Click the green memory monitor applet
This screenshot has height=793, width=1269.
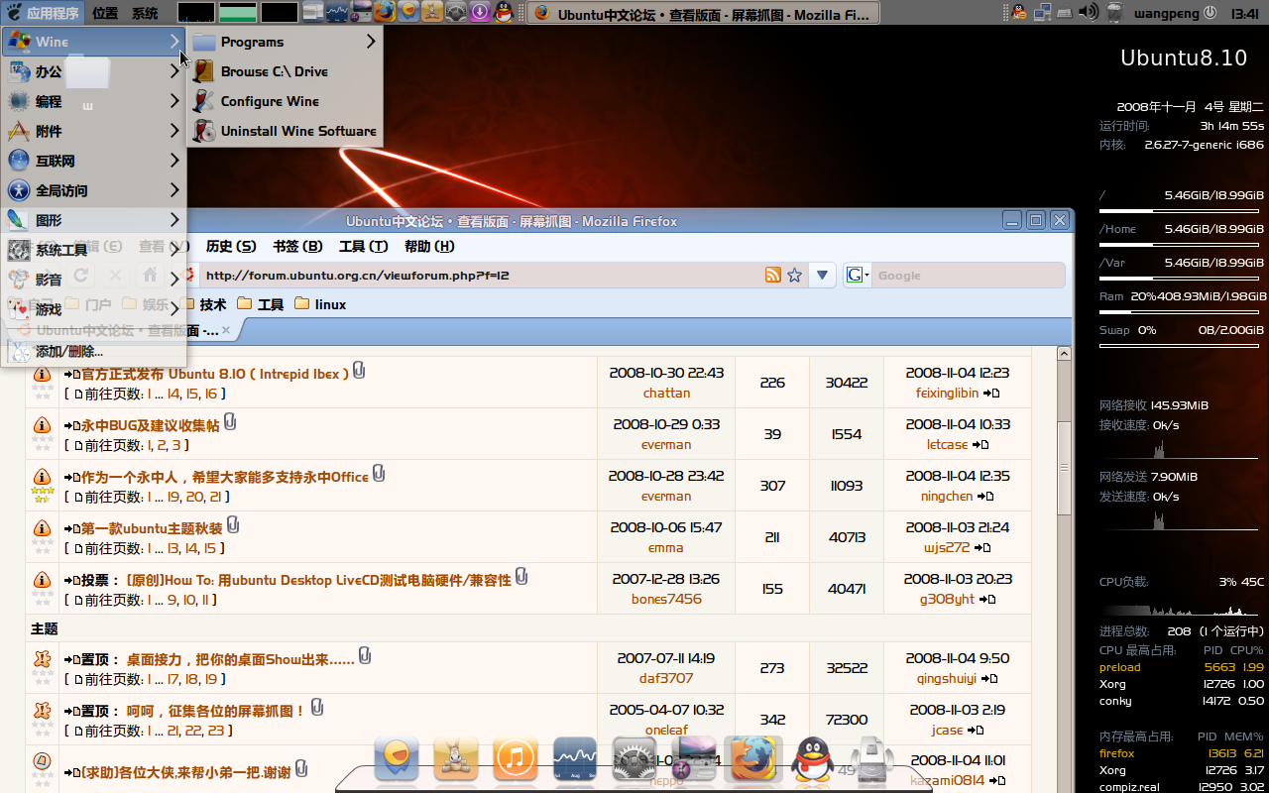238,13
